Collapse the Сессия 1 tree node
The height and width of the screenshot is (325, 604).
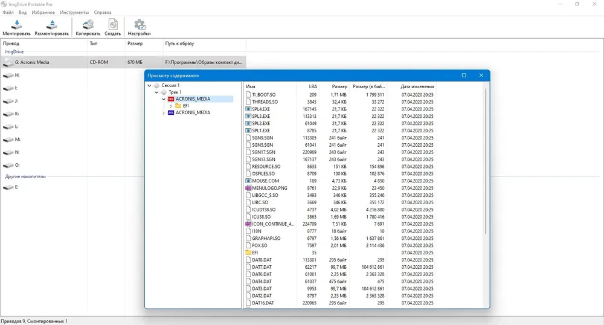(x=149, y=86)
